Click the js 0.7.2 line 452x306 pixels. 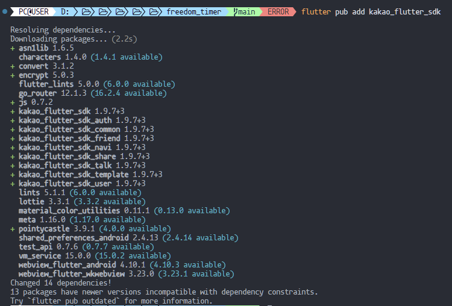click(32, 102)
